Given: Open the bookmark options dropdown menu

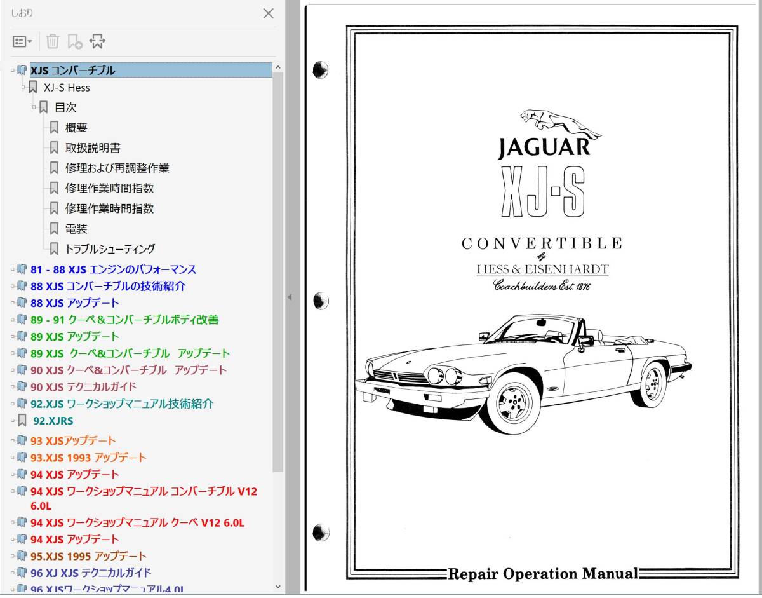Looking at the screenshot, I should point(22,42).
